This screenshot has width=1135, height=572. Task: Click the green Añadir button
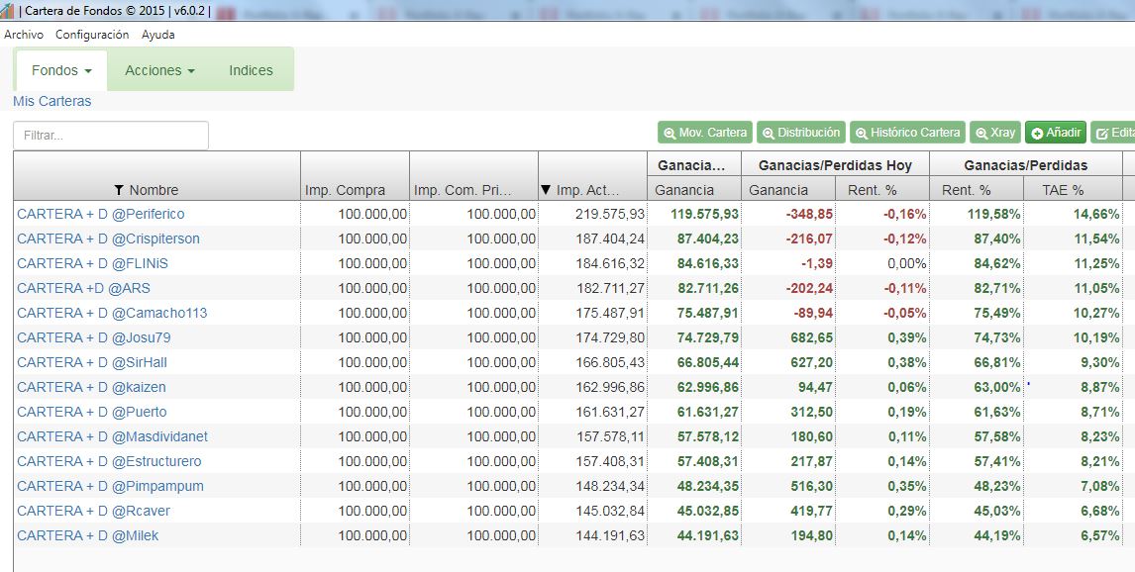1055,133
